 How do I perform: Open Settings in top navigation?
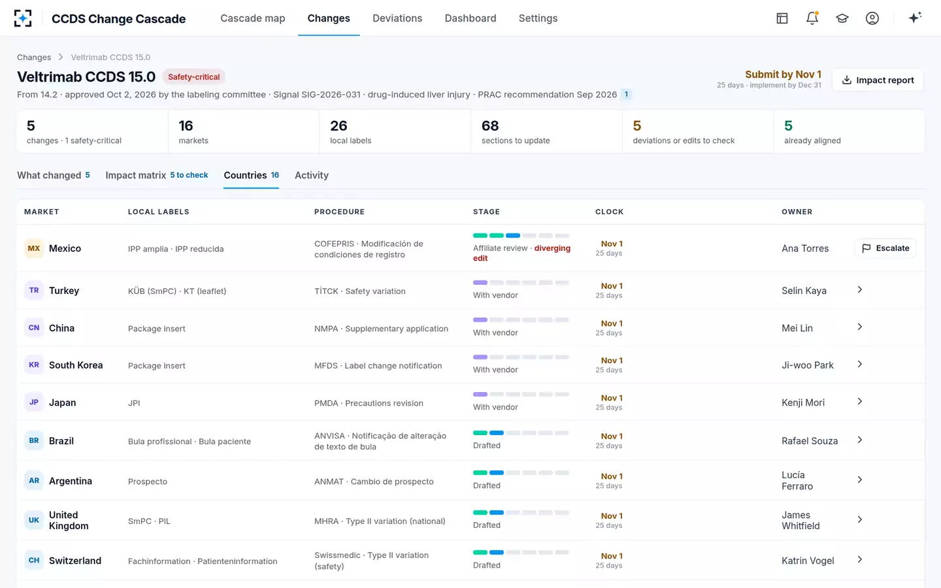point(538,18)
